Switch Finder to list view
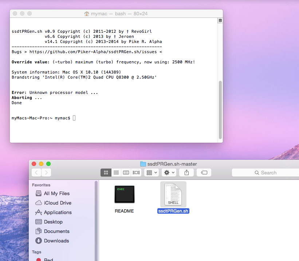The width and height of the screenshot is (299, 261). click(x=116, y=173)
